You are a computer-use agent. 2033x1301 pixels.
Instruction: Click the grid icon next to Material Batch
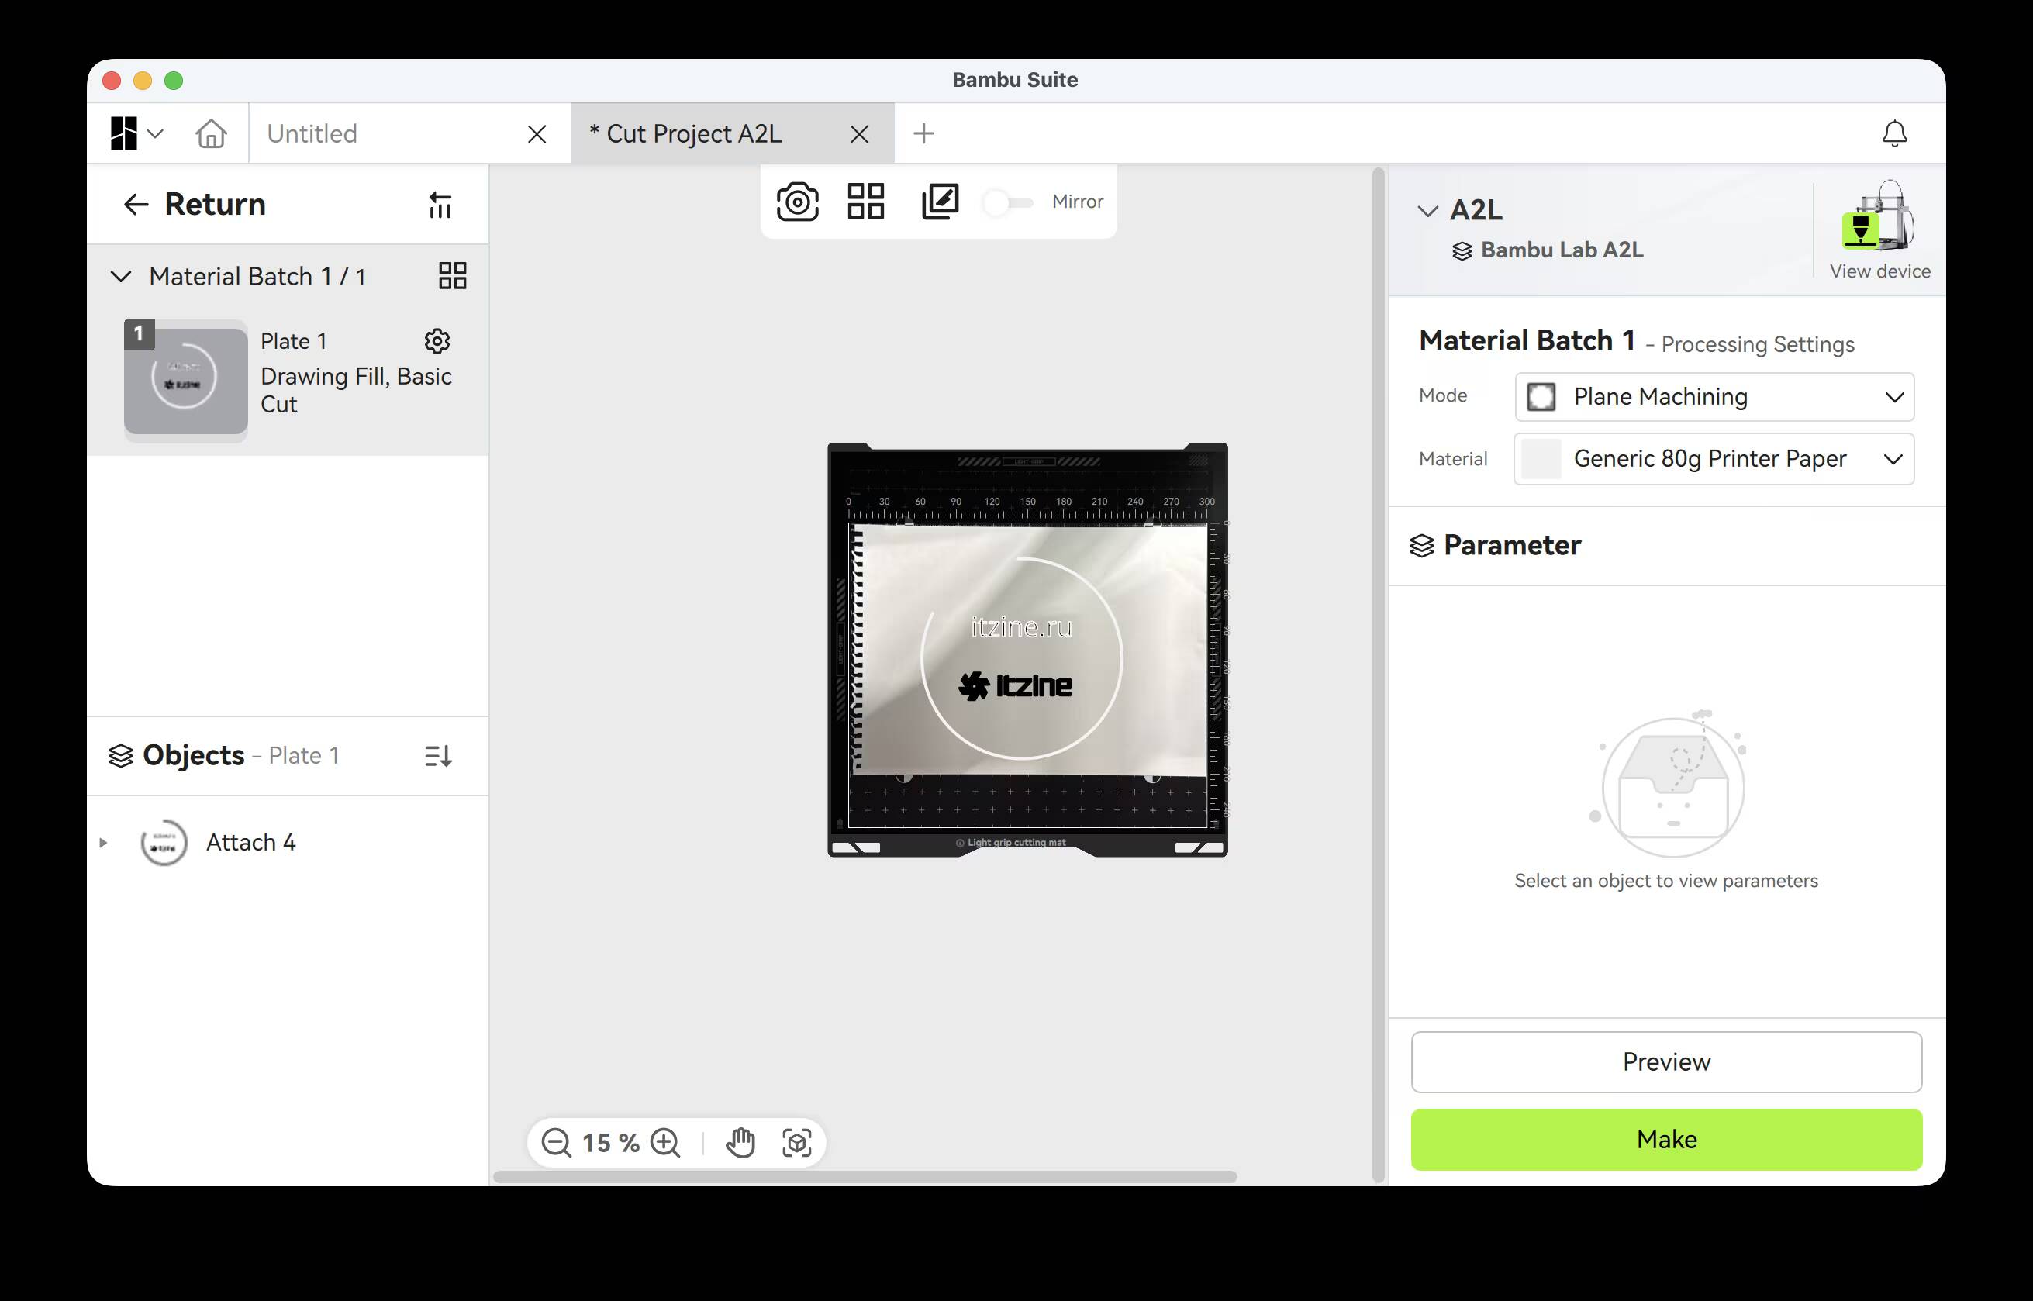click(x=453, y=275)
